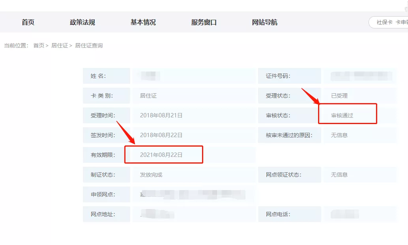Click the 社保卡 search input box
The image size is (408, 245).
click(x=389, y=23)
